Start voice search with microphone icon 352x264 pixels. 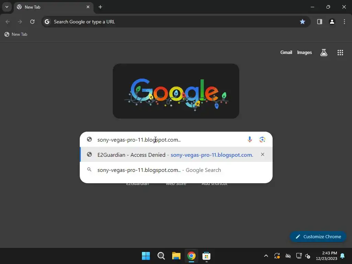click(x=250, y=140)
